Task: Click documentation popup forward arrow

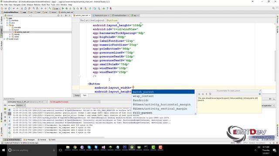Action: 203,94
